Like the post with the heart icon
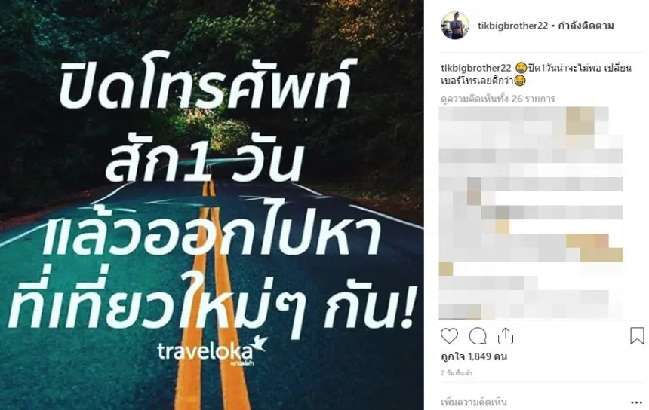Screen dimensions: 649x410 pos(449,336)
